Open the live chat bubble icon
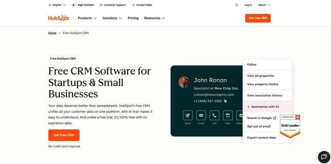The width and height of the screenshot is (331, 164). click(x=324, y=157)
